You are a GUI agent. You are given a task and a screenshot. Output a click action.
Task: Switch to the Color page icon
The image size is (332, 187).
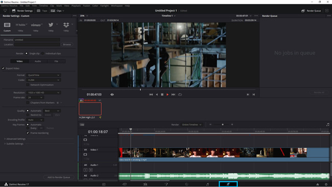coord(186,184)
